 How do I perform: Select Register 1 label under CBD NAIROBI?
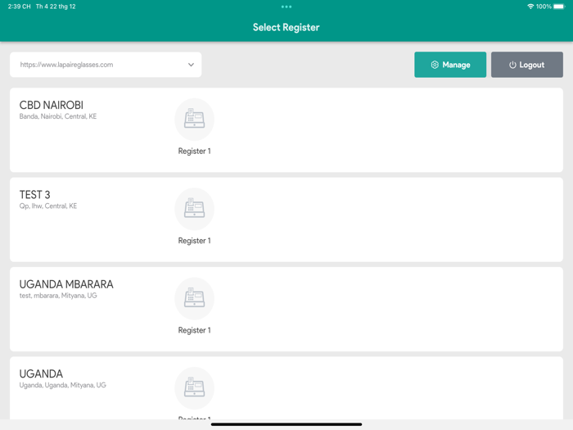(x=195, y=151)
